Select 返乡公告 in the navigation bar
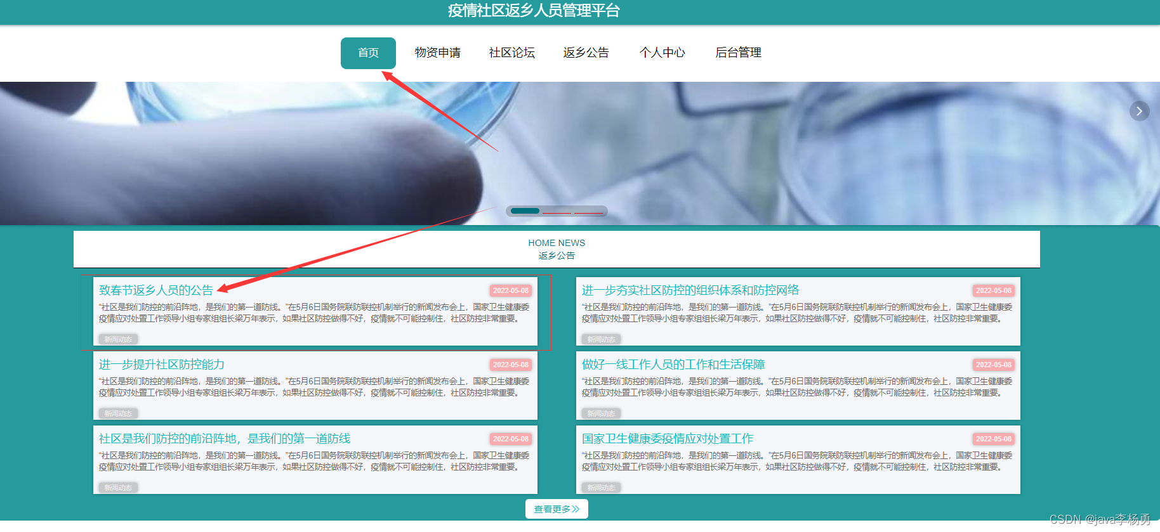This screenshot has width=1160, height=532. (586, 53)
